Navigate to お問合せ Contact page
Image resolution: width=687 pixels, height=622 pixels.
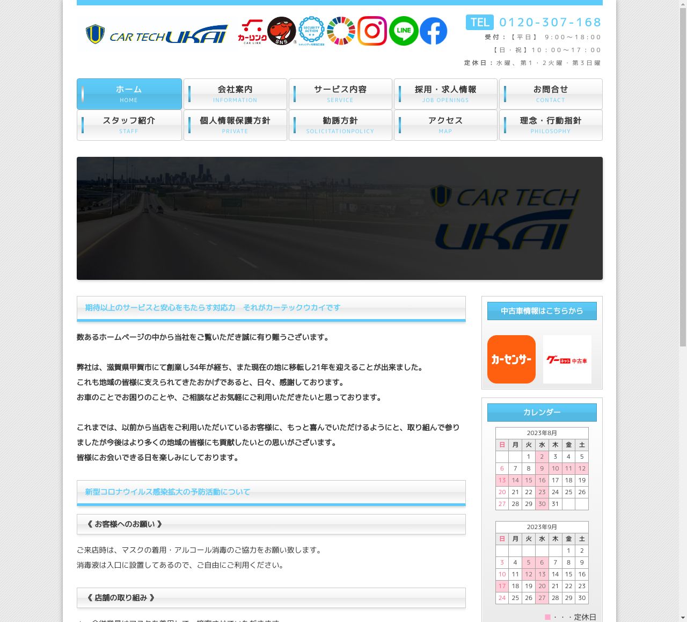[551, 94]
